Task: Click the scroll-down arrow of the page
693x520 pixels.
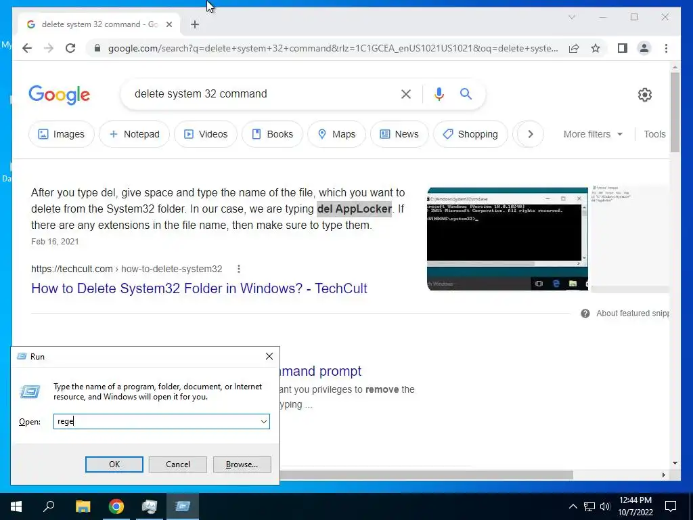Action: (x=675, y=463)
